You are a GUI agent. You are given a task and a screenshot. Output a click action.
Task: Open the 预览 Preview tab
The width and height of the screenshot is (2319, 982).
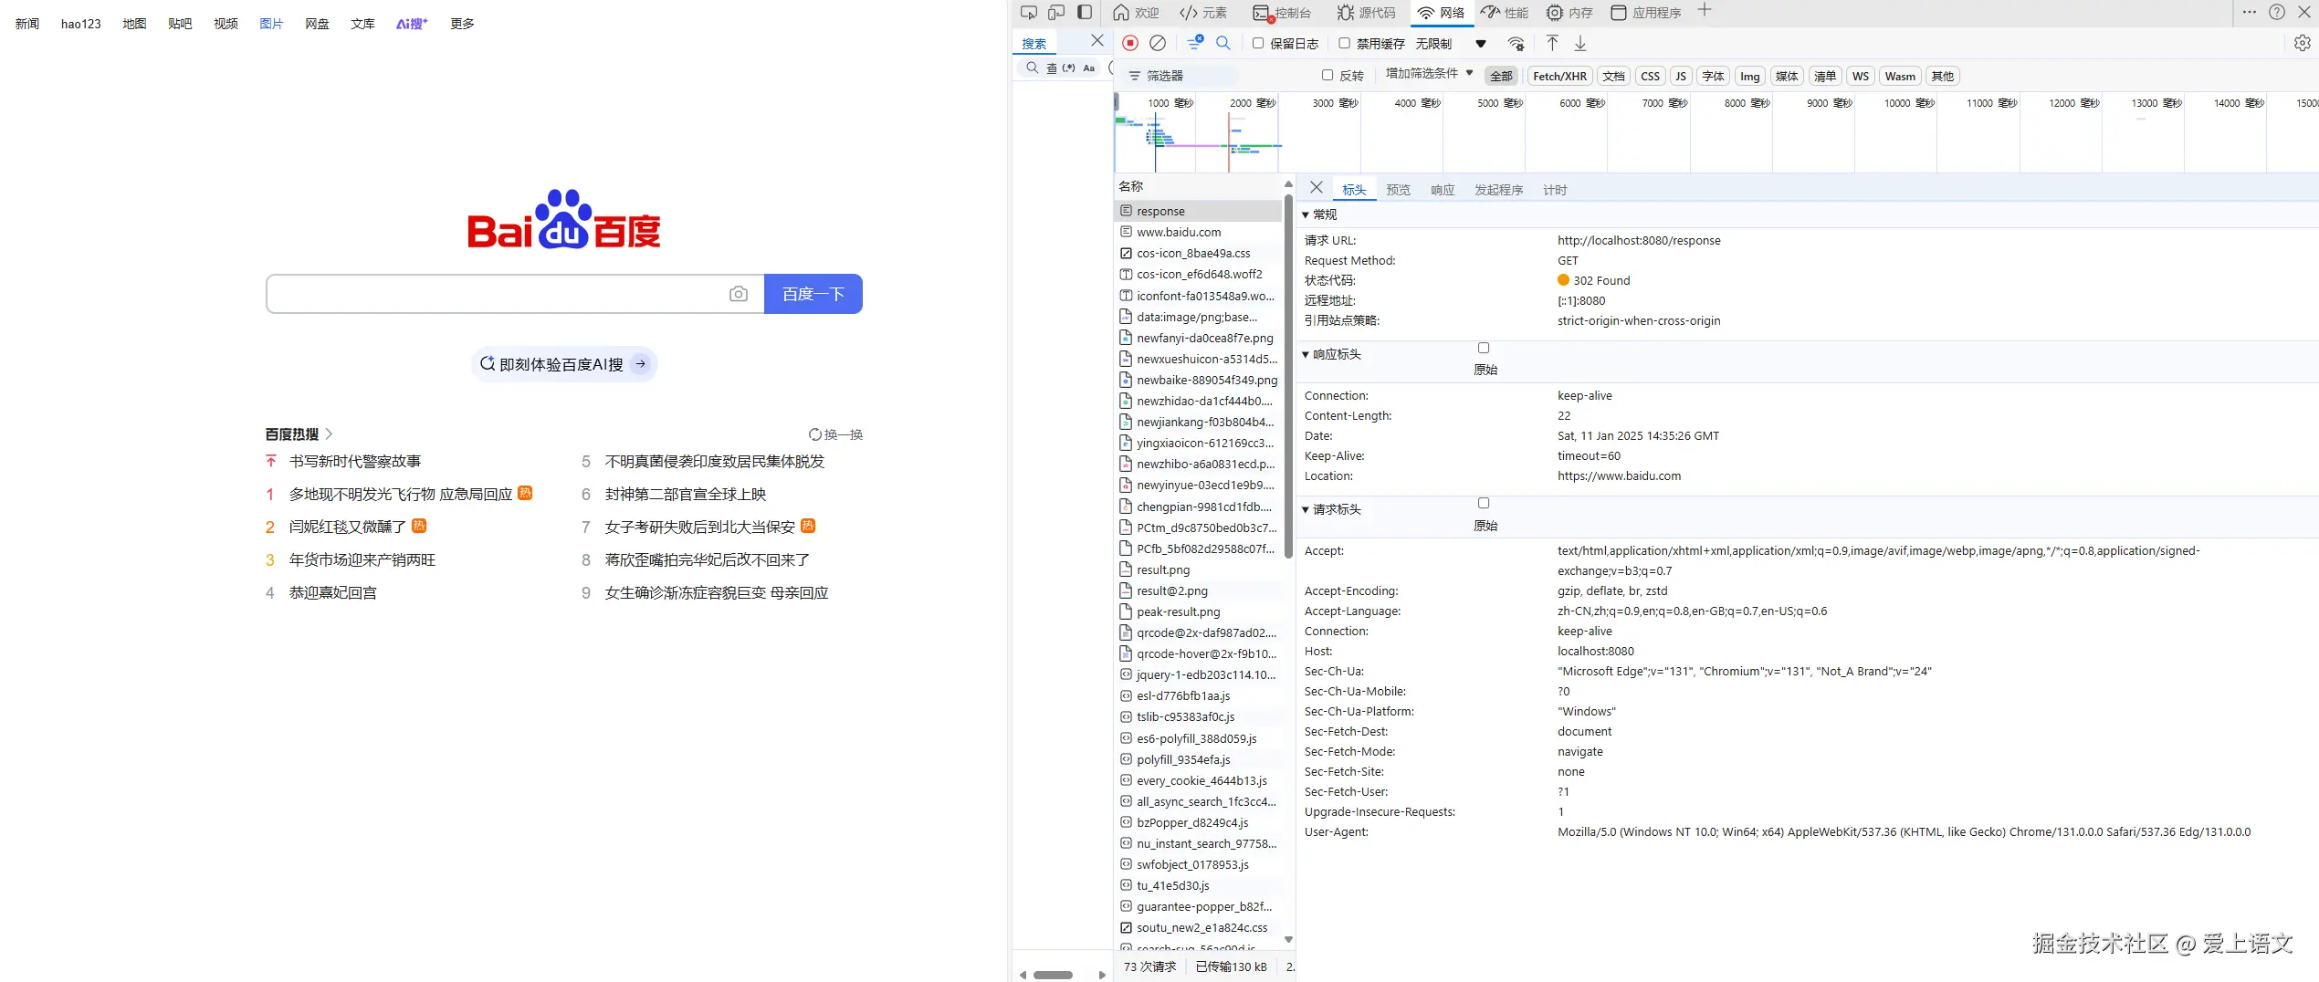click(1398, 190)
